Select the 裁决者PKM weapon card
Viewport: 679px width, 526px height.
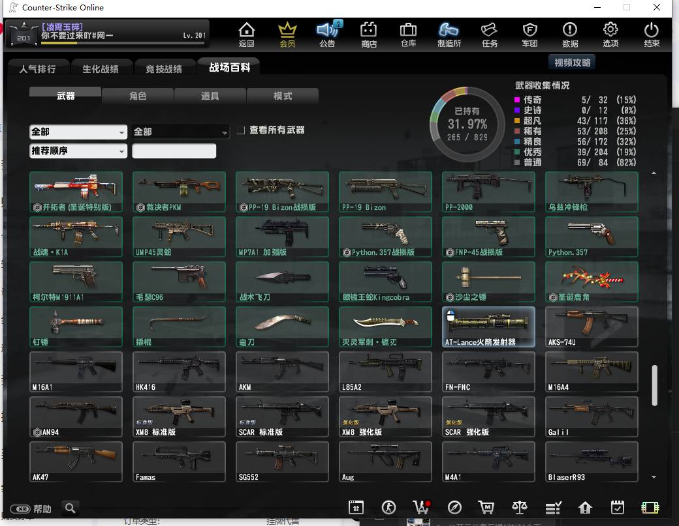click(x=180, y=192)
